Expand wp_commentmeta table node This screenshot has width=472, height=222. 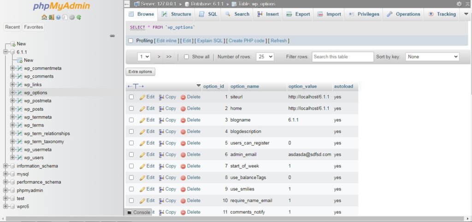tap(12, 68)
